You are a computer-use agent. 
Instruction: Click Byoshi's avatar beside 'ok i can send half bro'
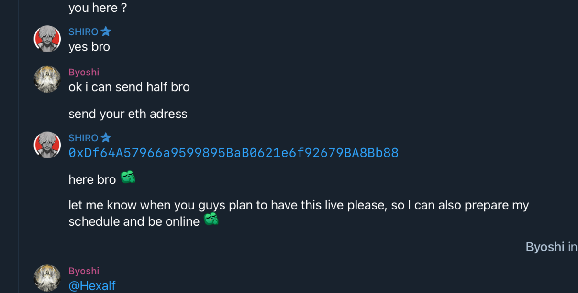[47, 79]
